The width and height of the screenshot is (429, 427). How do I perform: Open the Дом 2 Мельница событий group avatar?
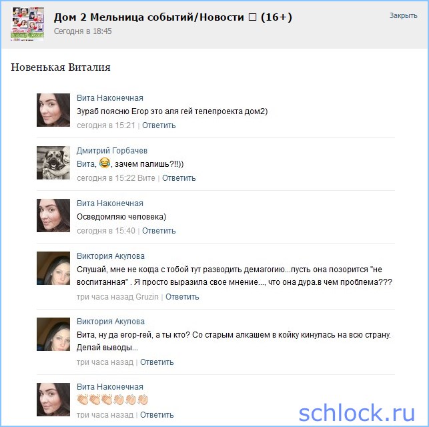click(27, 24)
